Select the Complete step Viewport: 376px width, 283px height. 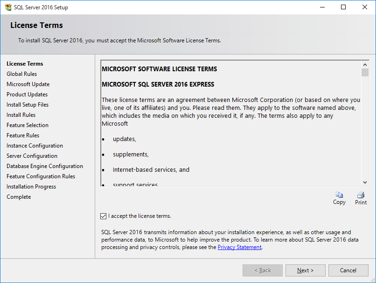pyautogui.click(x=19, y=196)
